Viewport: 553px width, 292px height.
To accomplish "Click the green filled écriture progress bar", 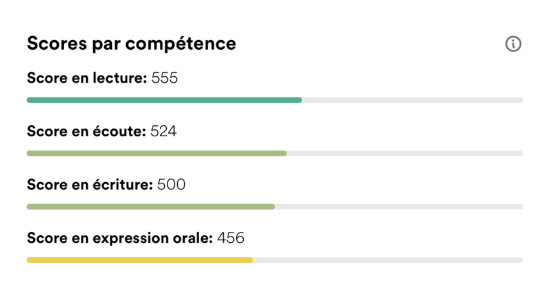I will [150, 207].
